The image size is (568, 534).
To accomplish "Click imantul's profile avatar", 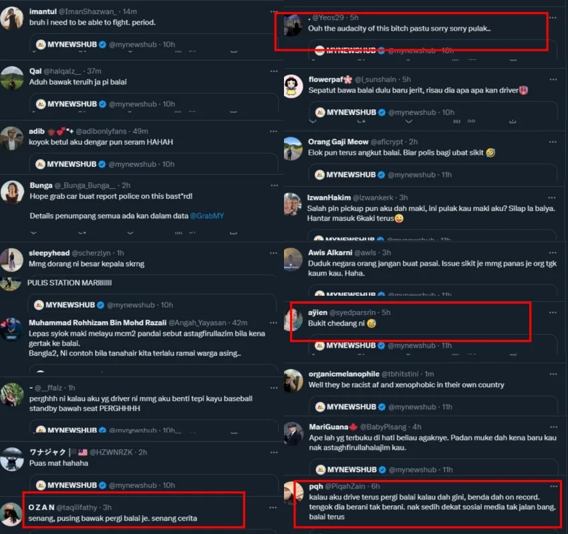I will [x=12, y=18].
